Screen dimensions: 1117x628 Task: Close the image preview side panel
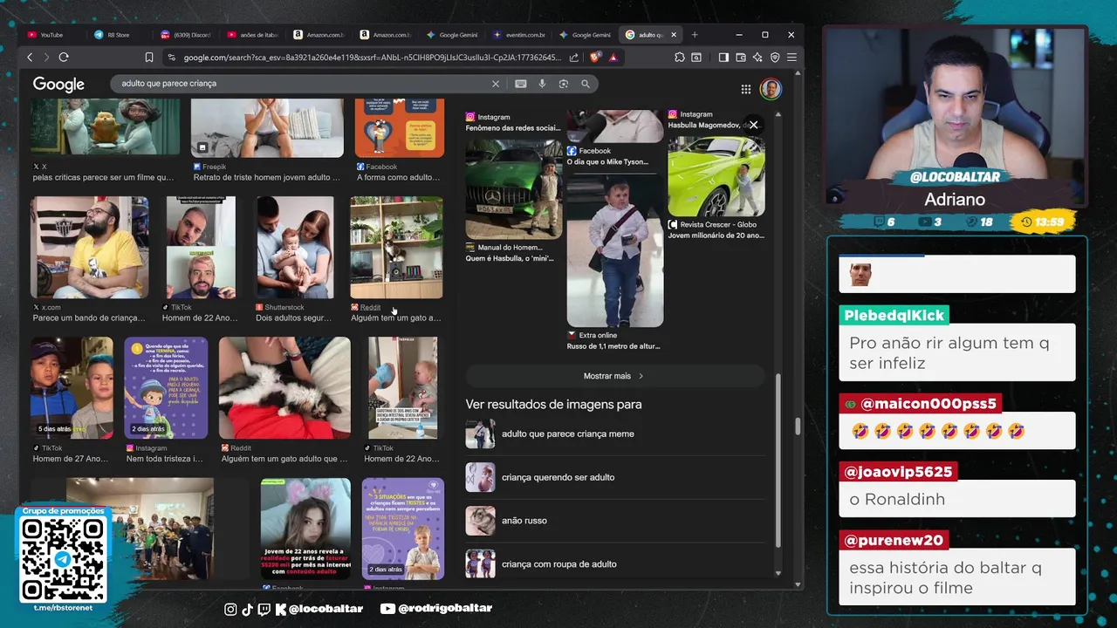pyautogui.click(x=754, y=125)
